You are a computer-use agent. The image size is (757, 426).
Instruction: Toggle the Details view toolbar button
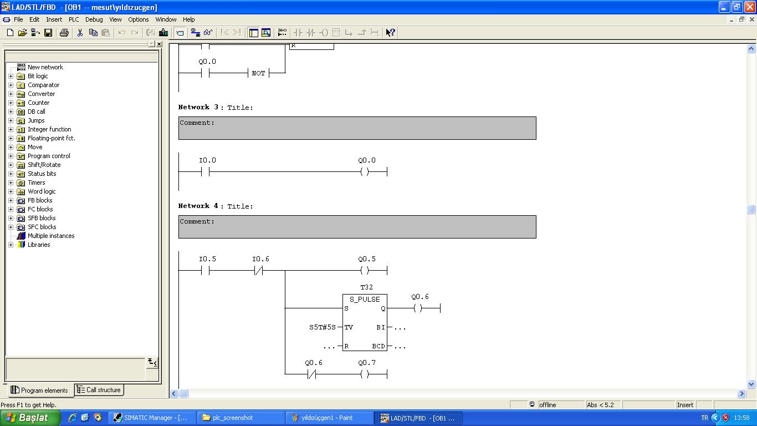[x=266, y=33]
